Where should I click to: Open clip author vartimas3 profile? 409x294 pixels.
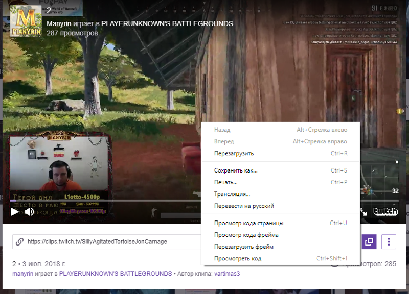(227, 274)
